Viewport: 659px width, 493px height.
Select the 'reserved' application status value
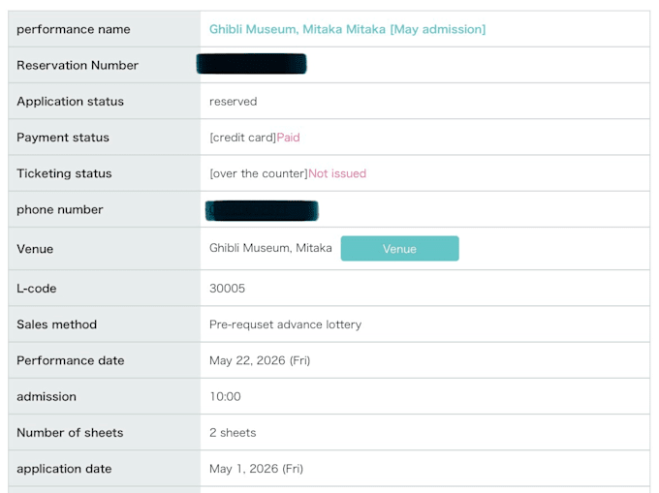(x=234, y=102)
